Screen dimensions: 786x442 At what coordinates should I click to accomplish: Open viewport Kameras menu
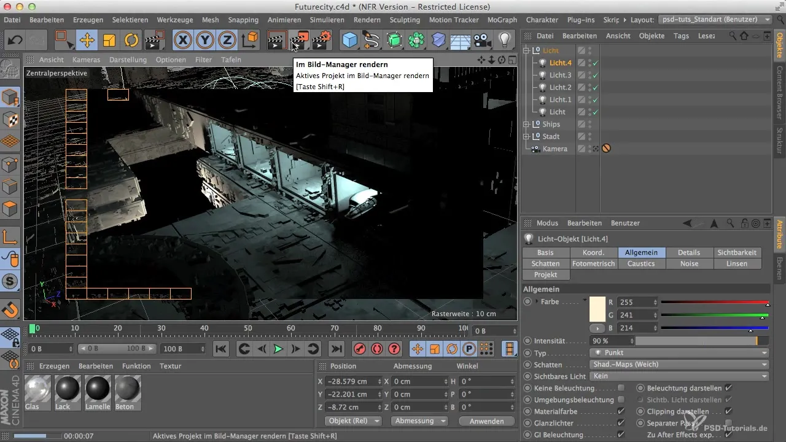coord(86,60)
